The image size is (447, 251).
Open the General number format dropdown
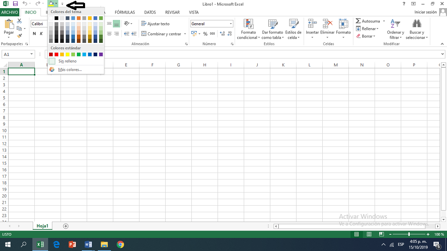231,24
